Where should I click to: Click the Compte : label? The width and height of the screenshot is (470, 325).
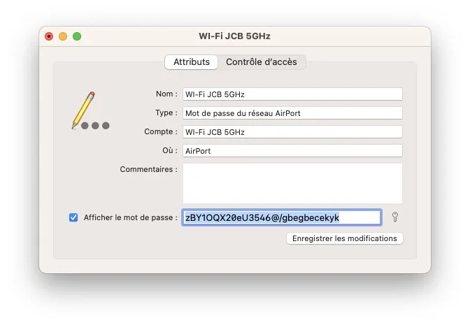161,132
